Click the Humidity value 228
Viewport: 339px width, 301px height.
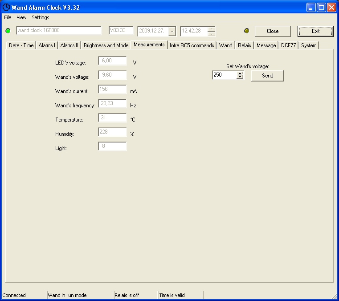tap(112, 132)
